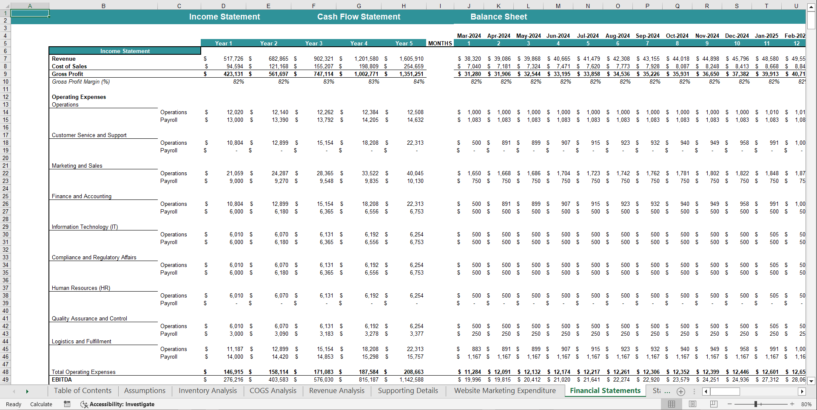Screen dimensions: 817x410
Task: Select the column D header
Action: pos(223,6)
